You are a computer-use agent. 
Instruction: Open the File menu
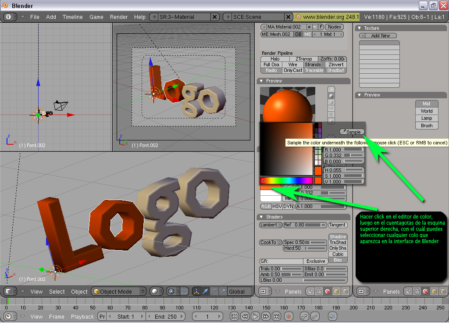click(35, 17)
